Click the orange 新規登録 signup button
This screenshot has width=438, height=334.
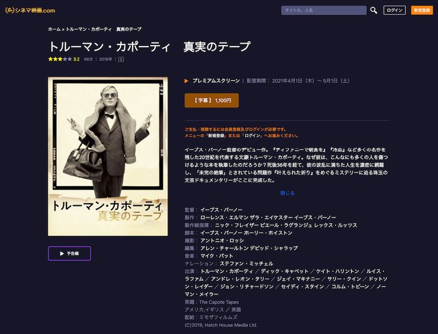(x=422, y=10)
